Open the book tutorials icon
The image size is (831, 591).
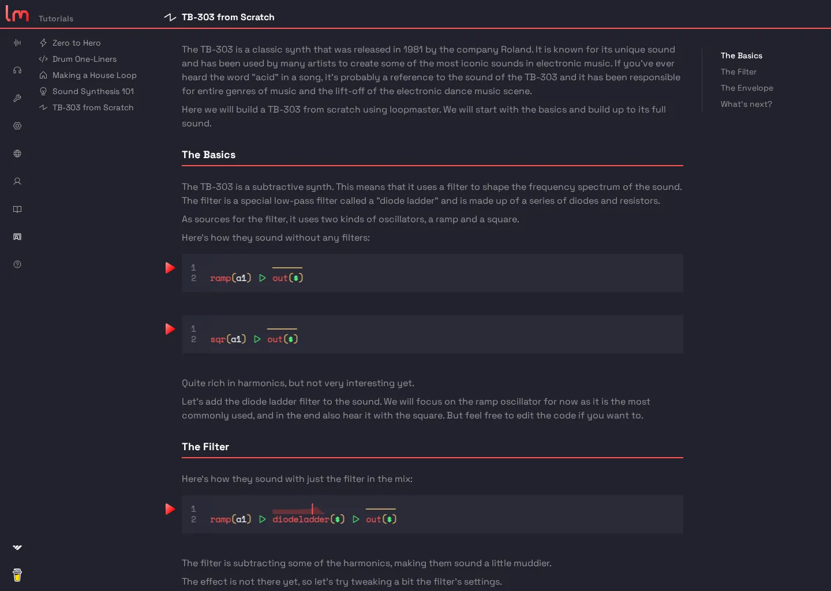pyautogui.click(x=17, y=209)
